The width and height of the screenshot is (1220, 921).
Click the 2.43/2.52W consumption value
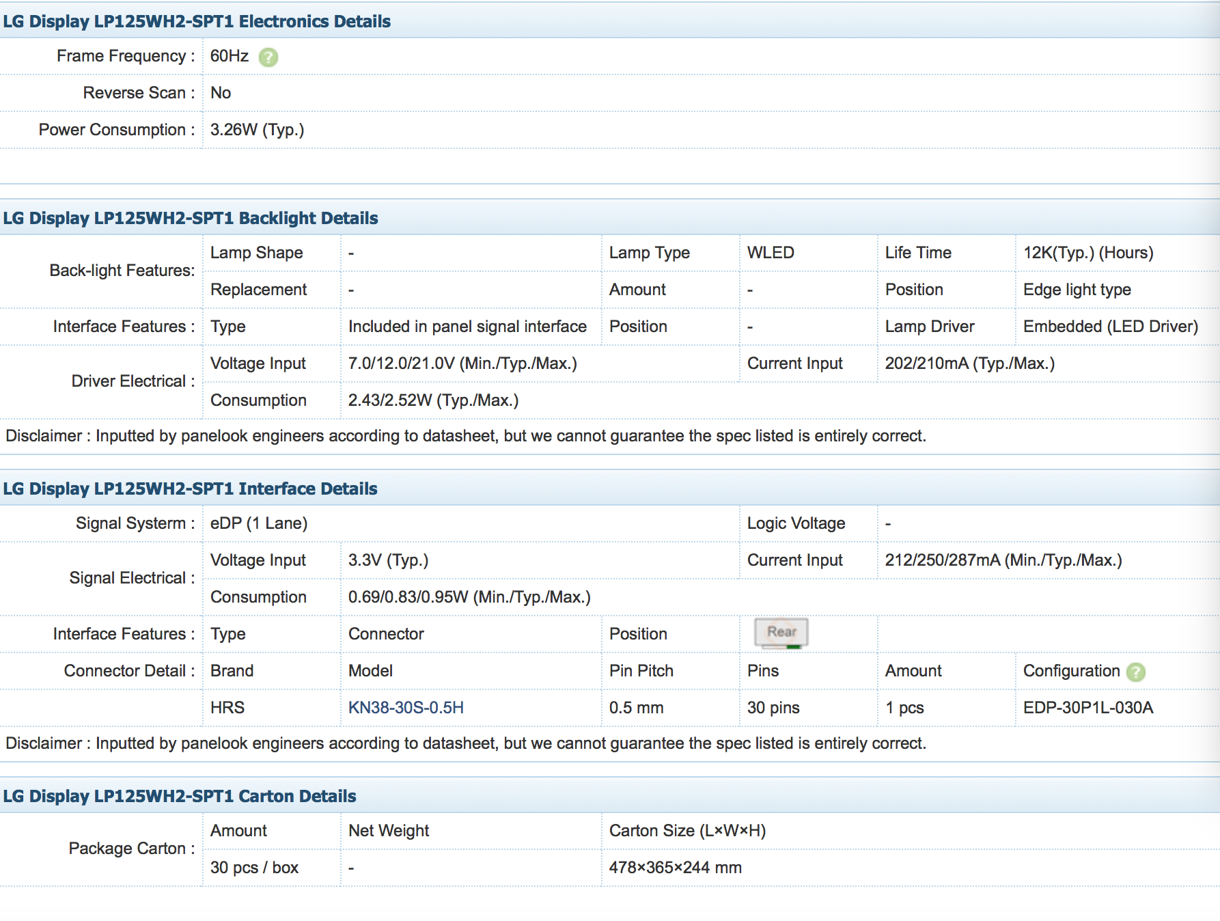pos(433,400)
